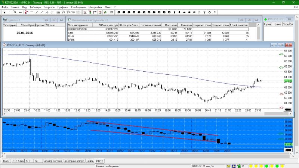Select the USD000UTSTOM instrument row
Viewport: 299px width, 168px height.
158,29
